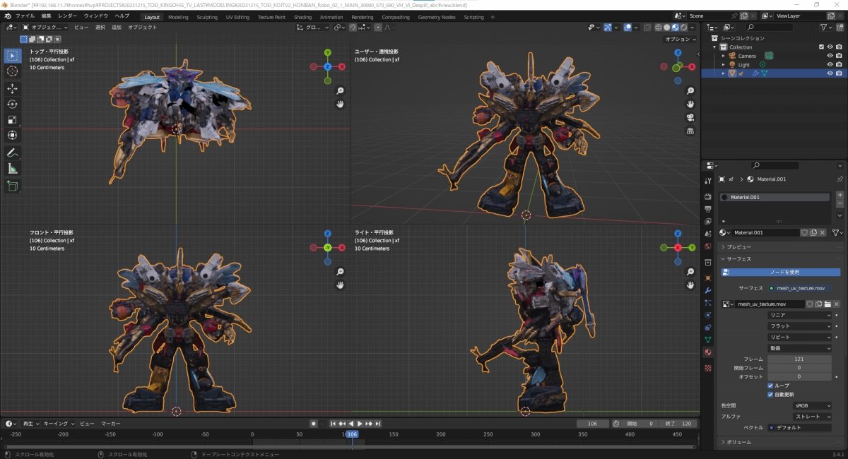The image size is (848, 459).
Task: Activate the Measure tool
Action: [13, 169]
